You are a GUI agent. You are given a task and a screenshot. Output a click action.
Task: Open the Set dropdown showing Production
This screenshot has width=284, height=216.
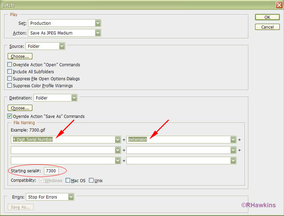click(64, 23)
